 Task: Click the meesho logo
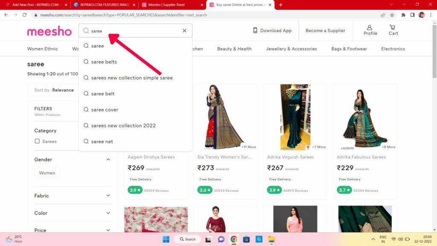(x=50, y=31)
